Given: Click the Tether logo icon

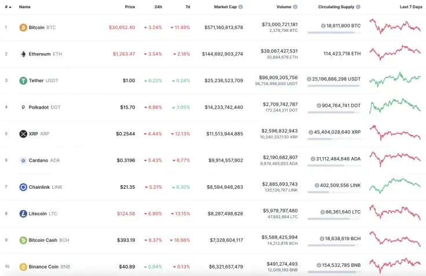Looking at the screenshot, I should (23, 81).
